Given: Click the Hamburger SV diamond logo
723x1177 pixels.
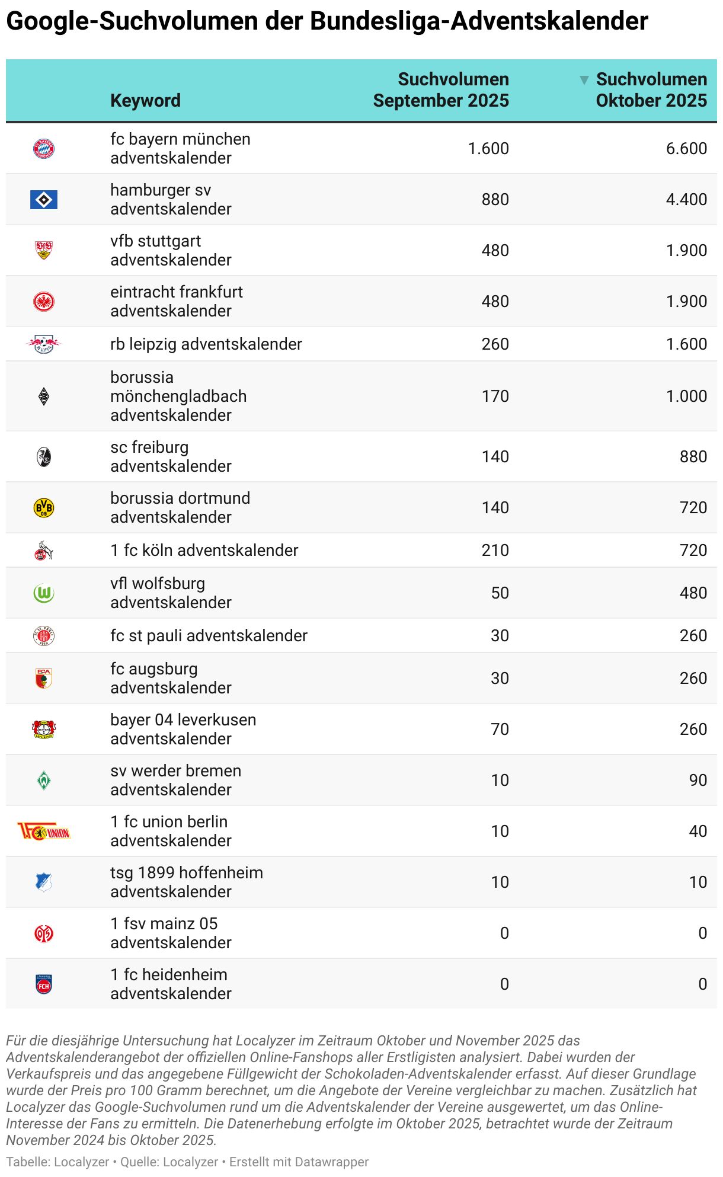Looking at the screenshot, I should [x=44, y=200].
